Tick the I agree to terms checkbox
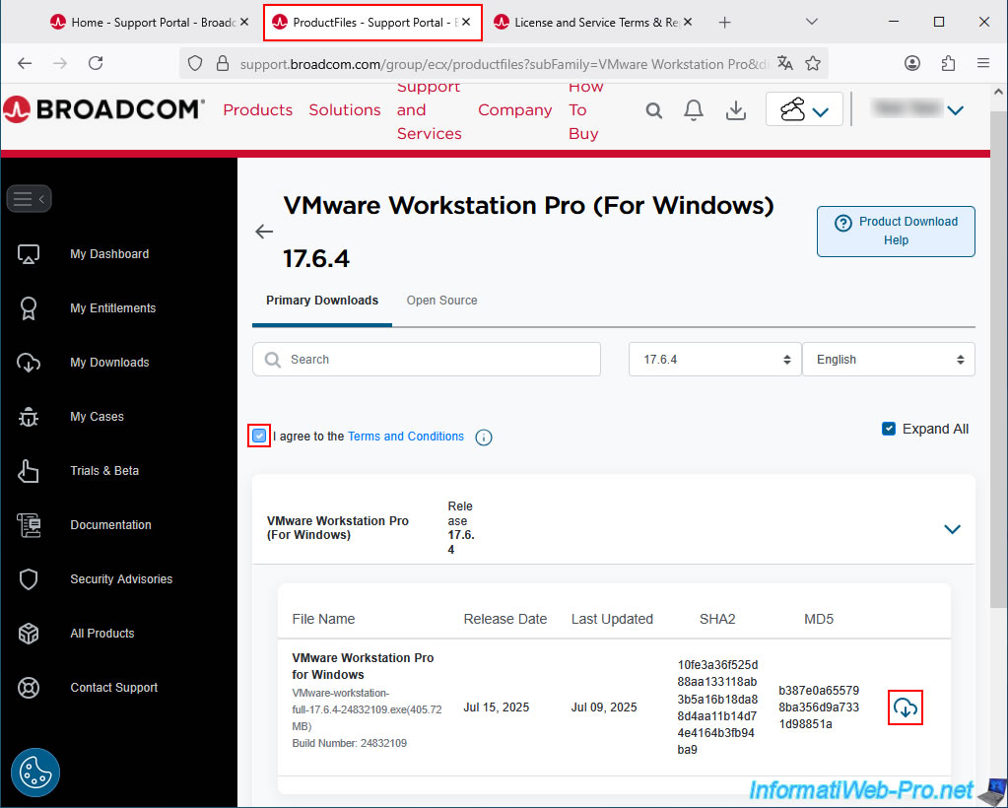 (x=259, y=437)
